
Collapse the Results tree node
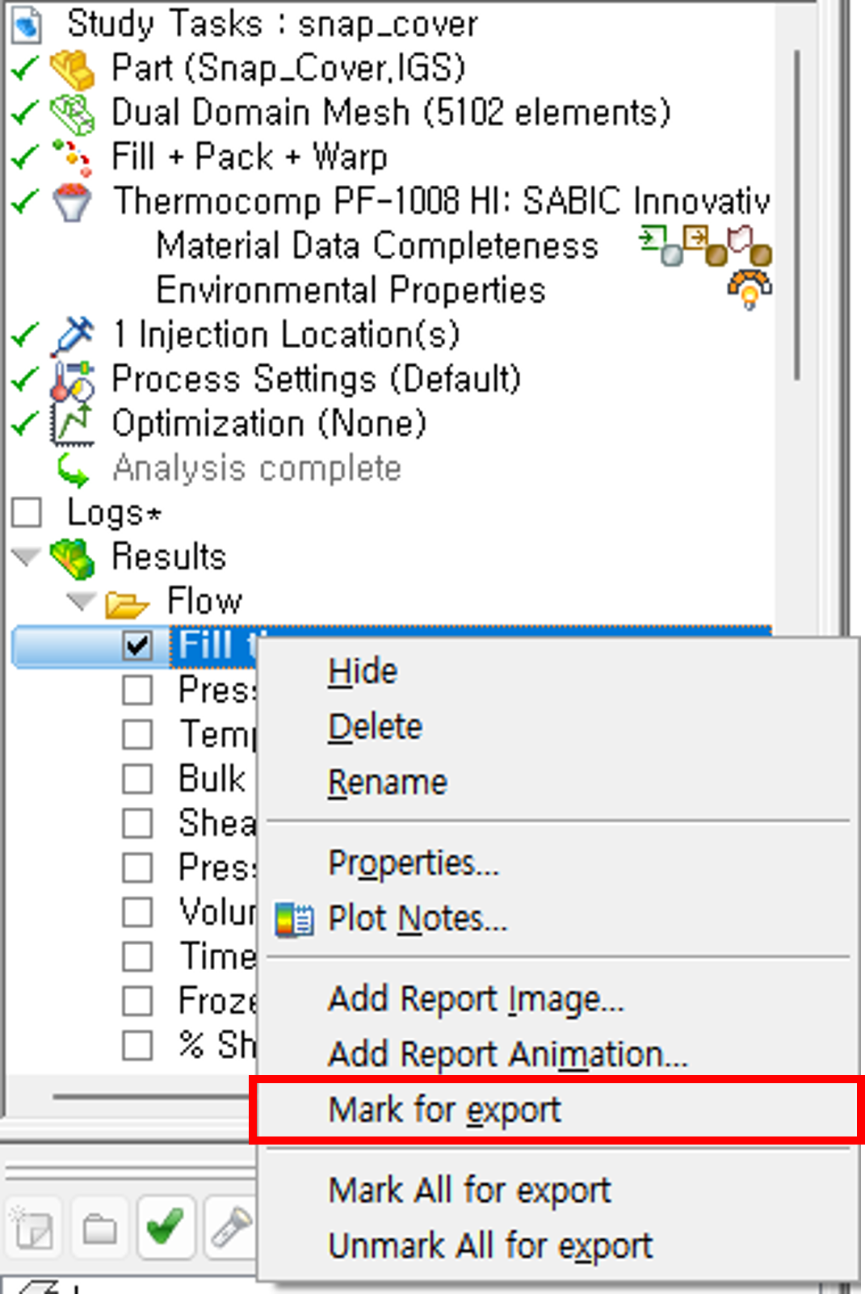pyautogui.click(x=26, y=557)
